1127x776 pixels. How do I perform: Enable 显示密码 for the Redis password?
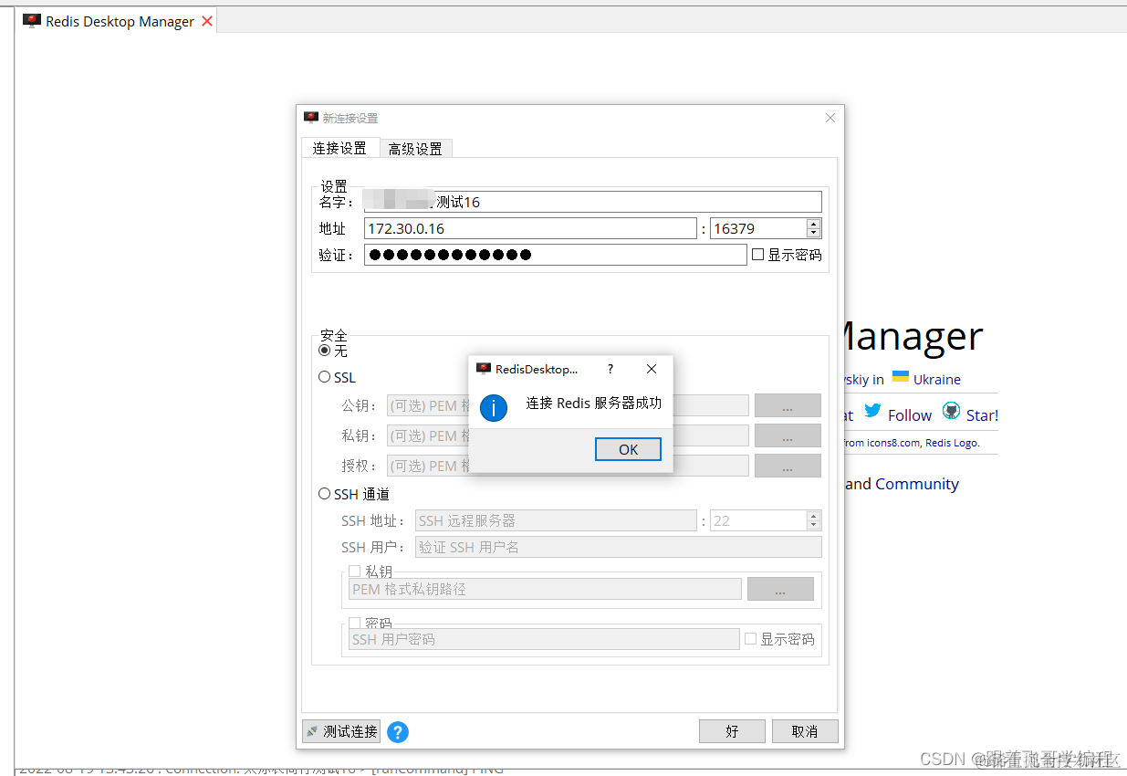tap(757, 255)
